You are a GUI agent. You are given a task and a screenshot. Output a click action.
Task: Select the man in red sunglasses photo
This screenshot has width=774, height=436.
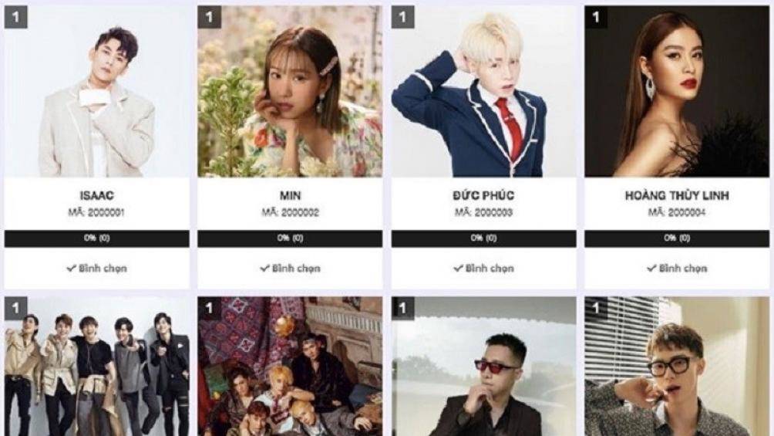[x=484, y=367]
